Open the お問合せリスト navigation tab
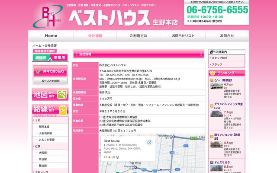277x173 pixels. point(183,35)
